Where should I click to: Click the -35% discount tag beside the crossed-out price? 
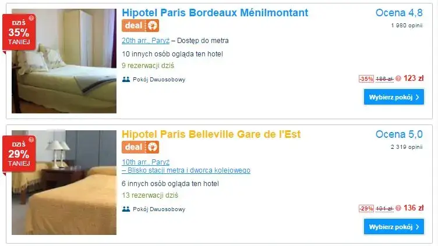pyautogui.click(x=366, y=79)
